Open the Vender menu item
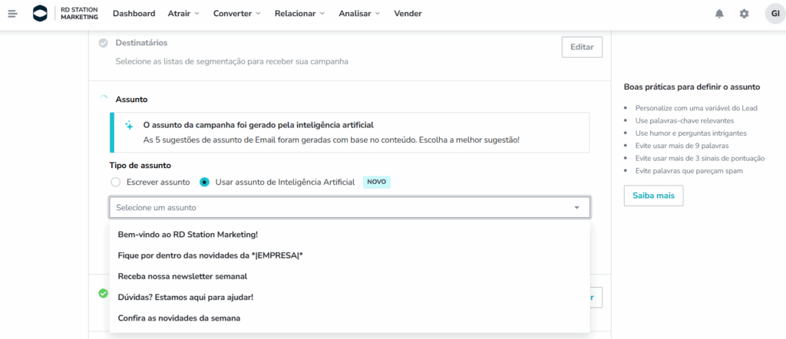Viewport: 786px width, 339px height. click(x=408, y=14)
